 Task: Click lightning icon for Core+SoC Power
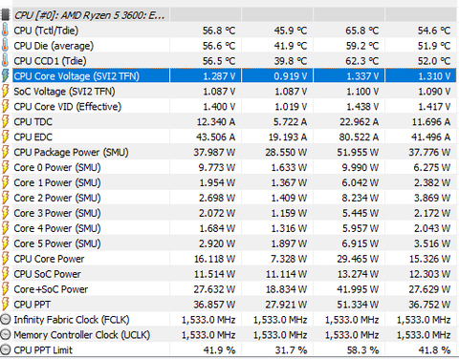[x=6, y=289]
